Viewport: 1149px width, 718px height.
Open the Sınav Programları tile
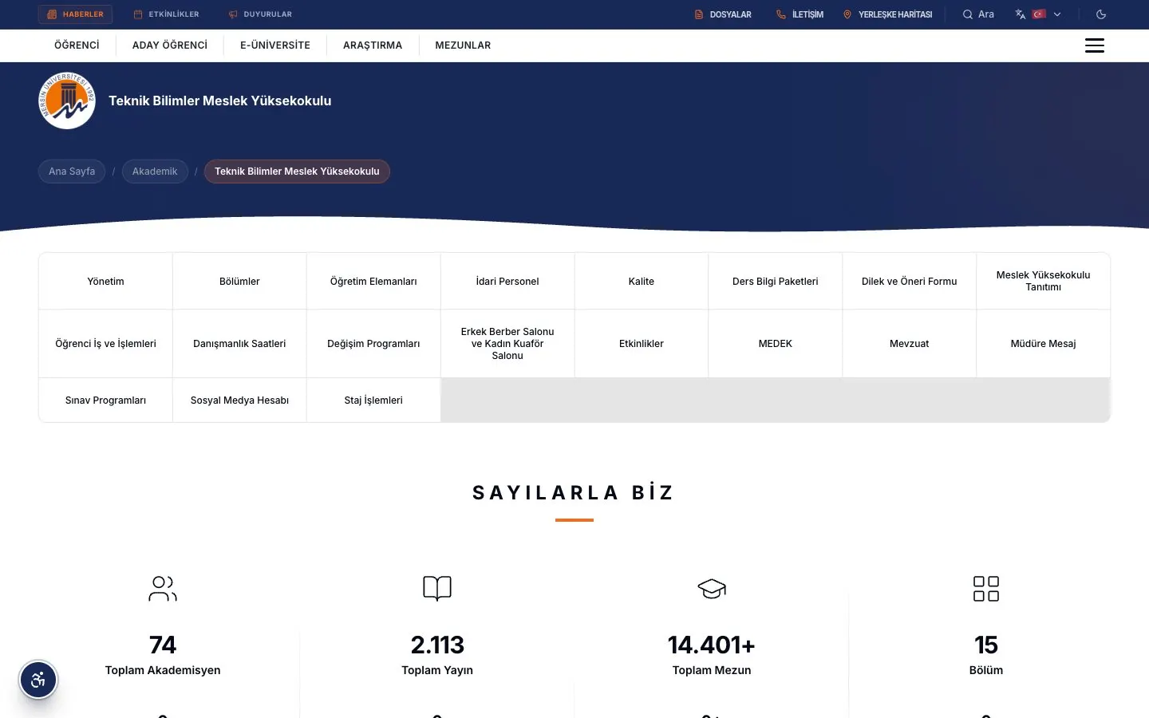point(105,400)
